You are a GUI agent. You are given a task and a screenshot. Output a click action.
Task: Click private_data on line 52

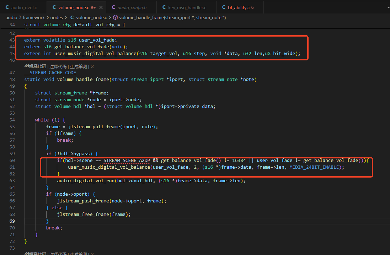click(x=197, y=107)
